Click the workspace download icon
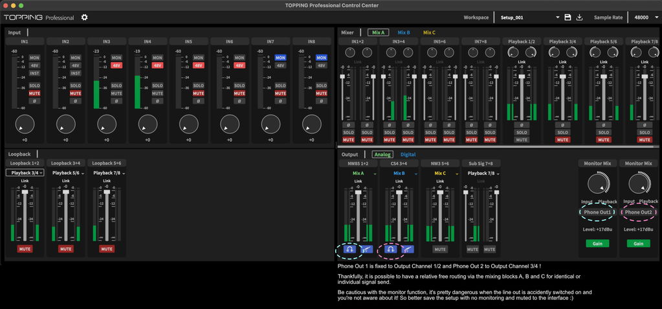Screen dimensions: 662x309 (x=580, y=17)
